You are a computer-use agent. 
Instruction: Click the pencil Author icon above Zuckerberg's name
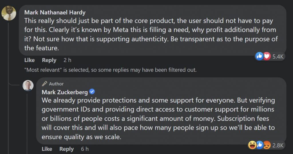pos(45,84)
